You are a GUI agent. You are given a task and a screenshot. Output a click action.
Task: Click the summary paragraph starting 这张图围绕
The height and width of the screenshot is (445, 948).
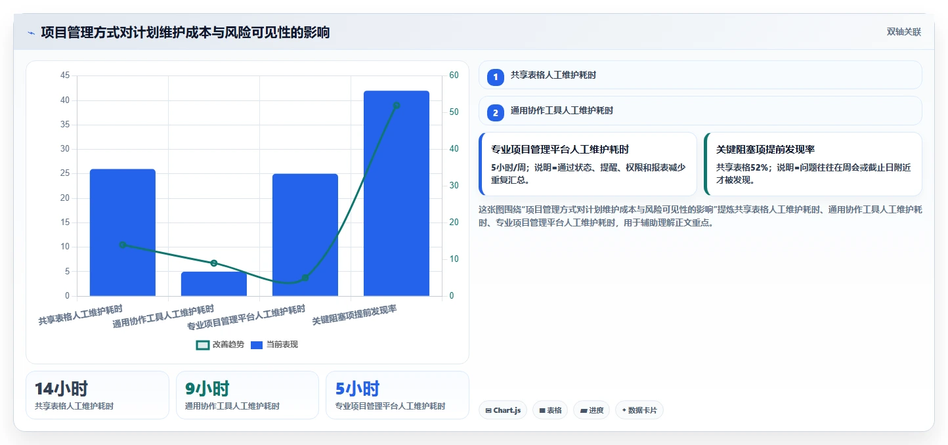[x=700, y=216]
